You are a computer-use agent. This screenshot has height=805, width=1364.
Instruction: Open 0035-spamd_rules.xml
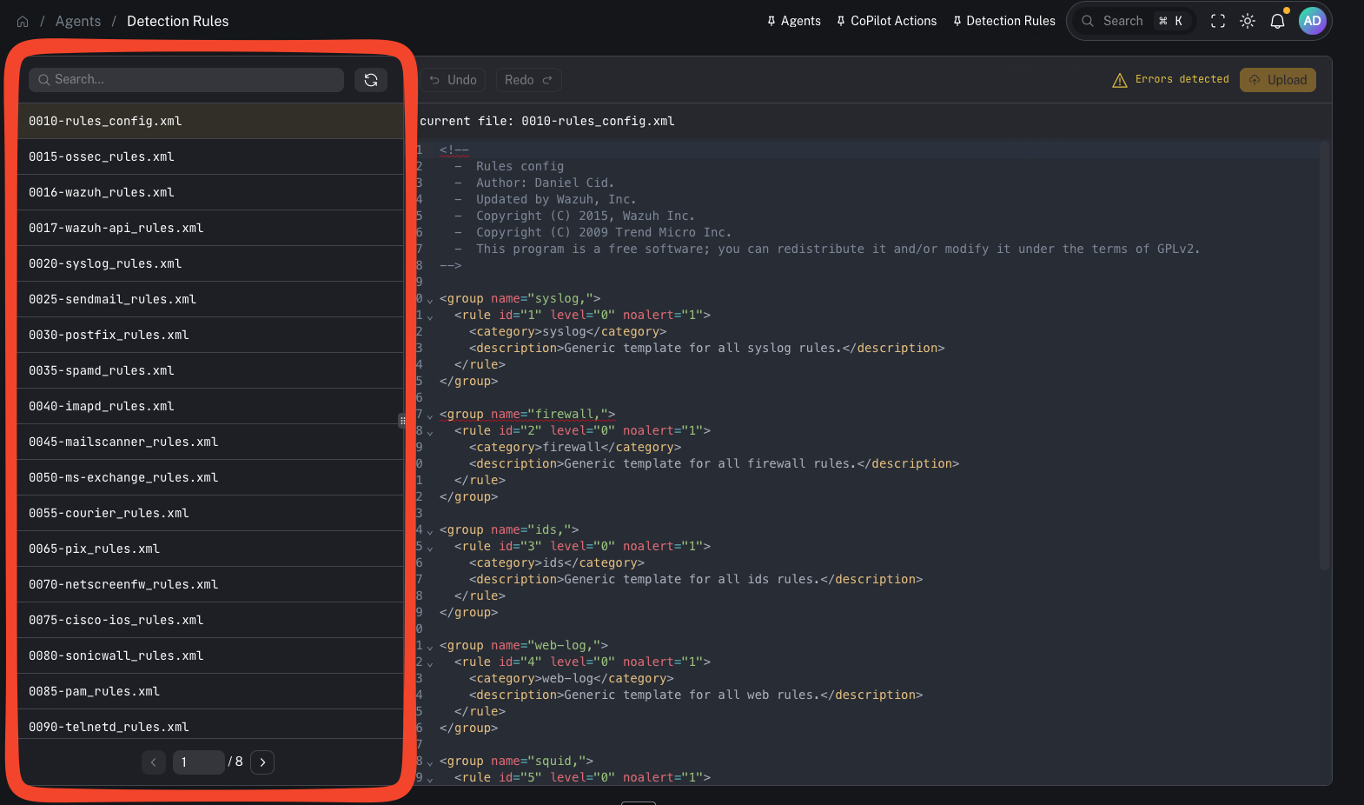click(210, 370)
